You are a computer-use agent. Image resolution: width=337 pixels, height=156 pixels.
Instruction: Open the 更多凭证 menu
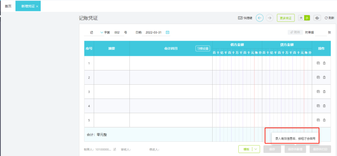tap(286, 18)
